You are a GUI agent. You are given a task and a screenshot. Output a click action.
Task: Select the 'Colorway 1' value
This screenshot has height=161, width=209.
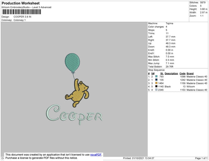20,20
